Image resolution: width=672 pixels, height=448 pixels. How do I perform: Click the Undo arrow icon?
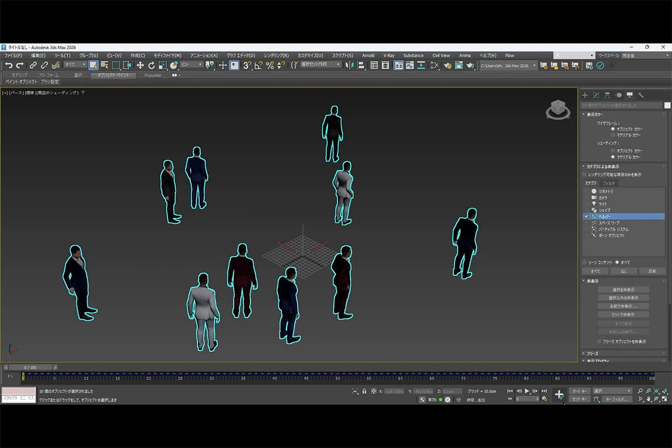click(x=8, y=65)
